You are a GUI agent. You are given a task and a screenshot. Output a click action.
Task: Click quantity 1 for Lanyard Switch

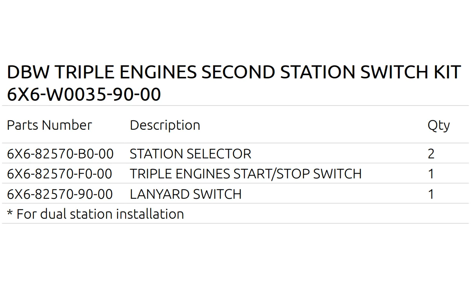pyautogui.click(x=431, y=194)
